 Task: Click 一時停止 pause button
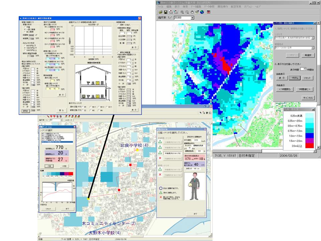[295, 78]
